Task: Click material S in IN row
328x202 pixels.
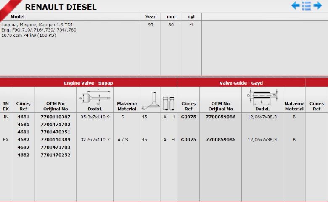Action: coord(123,117)
